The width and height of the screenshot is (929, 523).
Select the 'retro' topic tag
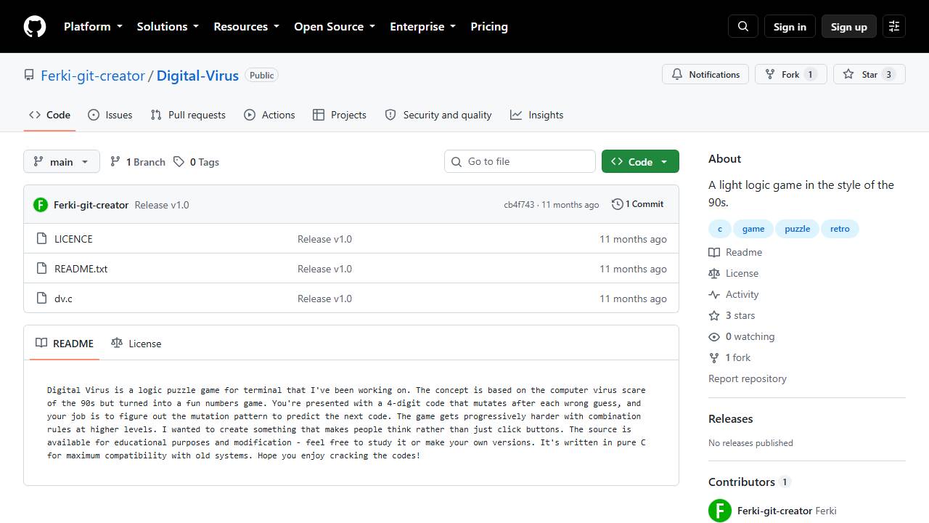(x=840, y=229)
